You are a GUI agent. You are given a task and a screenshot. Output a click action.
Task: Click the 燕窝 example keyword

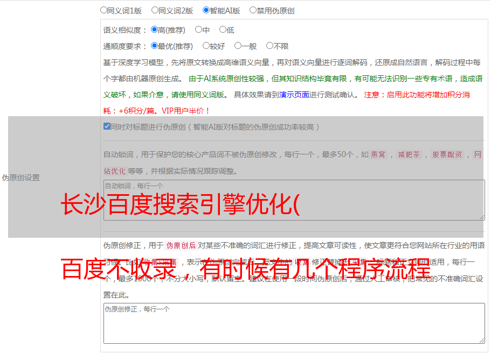(x=378, y=154)
